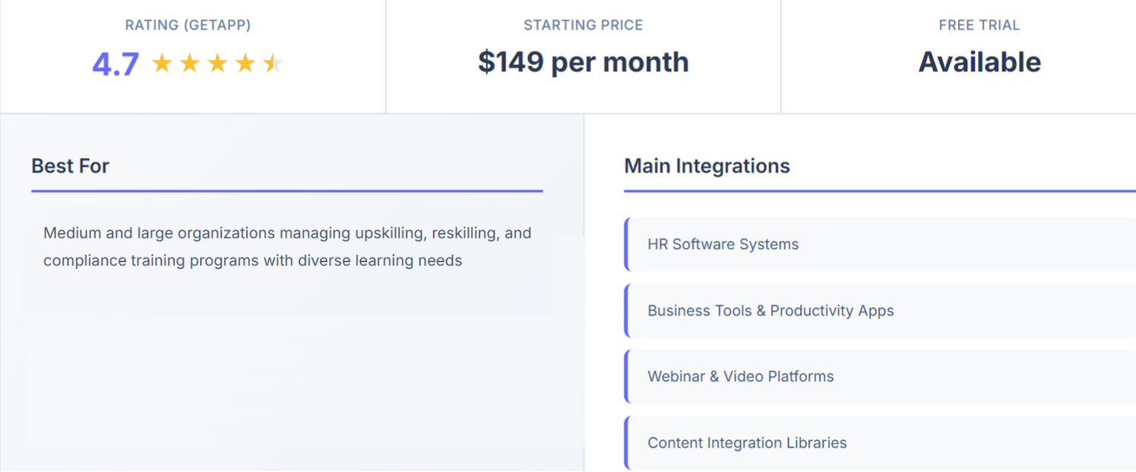
Task: Click the third gold rating star
Action: (x=217, y=64)
